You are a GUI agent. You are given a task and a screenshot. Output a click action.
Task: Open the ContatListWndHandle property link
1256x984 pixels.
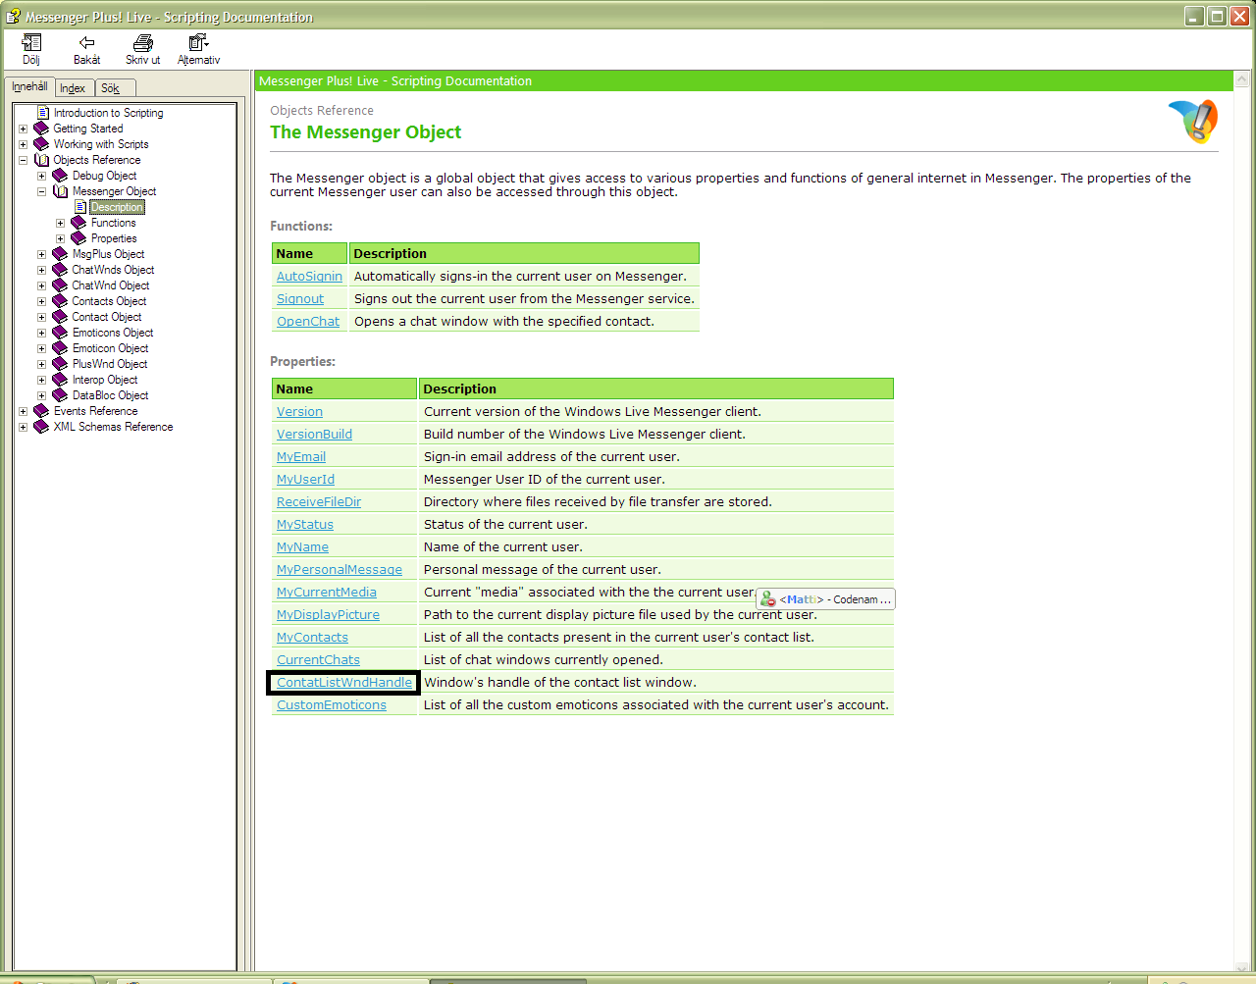[x=344, y=683]
